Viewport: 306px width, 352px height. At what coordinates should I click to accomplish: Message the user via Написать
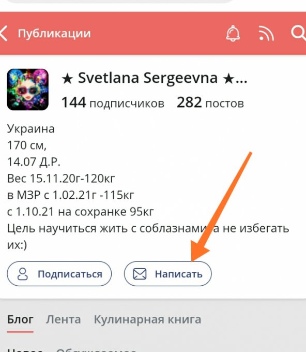(167, 274)
